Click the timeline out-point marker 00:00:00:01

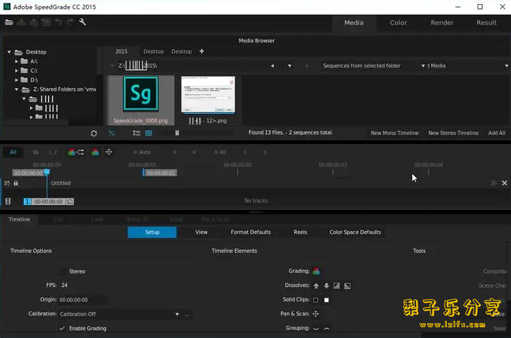click(160, 173)
